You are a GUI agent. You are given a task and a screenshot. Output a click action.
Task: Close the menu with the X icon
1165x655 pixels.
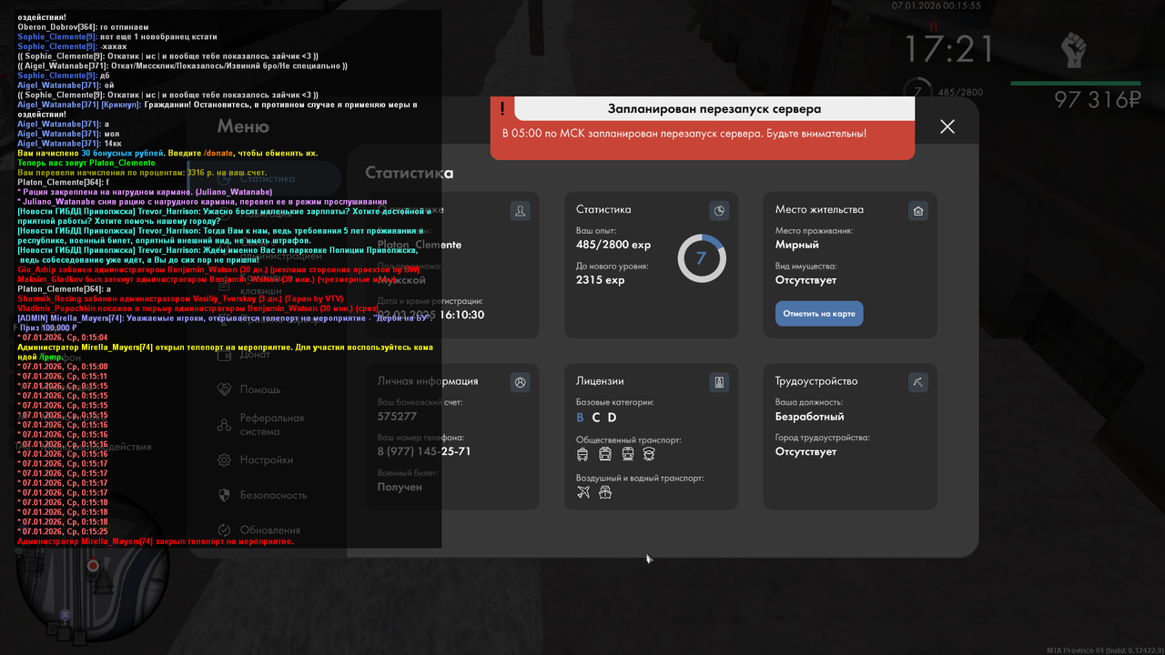click(x=947, y=126)
